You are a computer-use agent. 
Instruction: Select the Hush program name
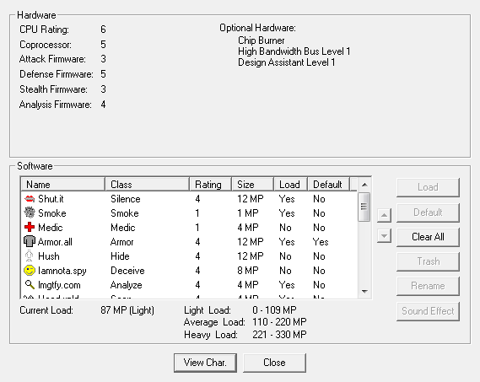49,256
